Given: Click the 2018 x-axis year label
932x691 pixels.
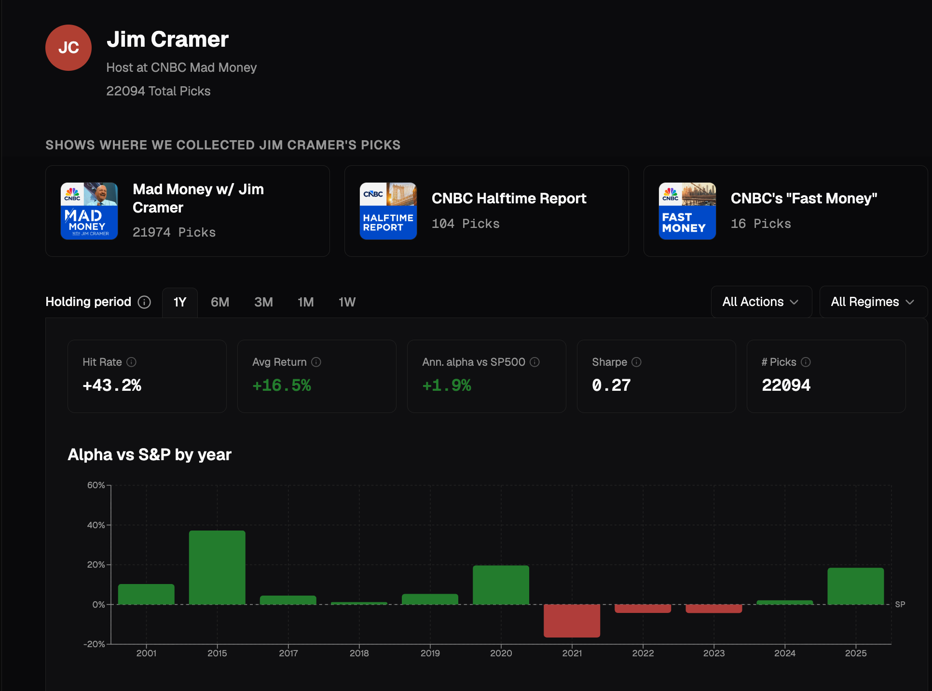Looking at the screenshot, I should (x=359, y=653).
